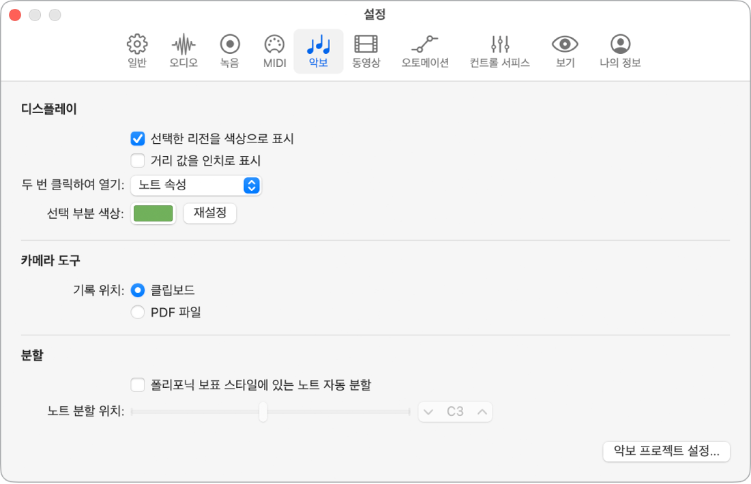This screenshot has width=751, height=484.
Task: Open the 일반 settings pane
Action: pos(136,50)
